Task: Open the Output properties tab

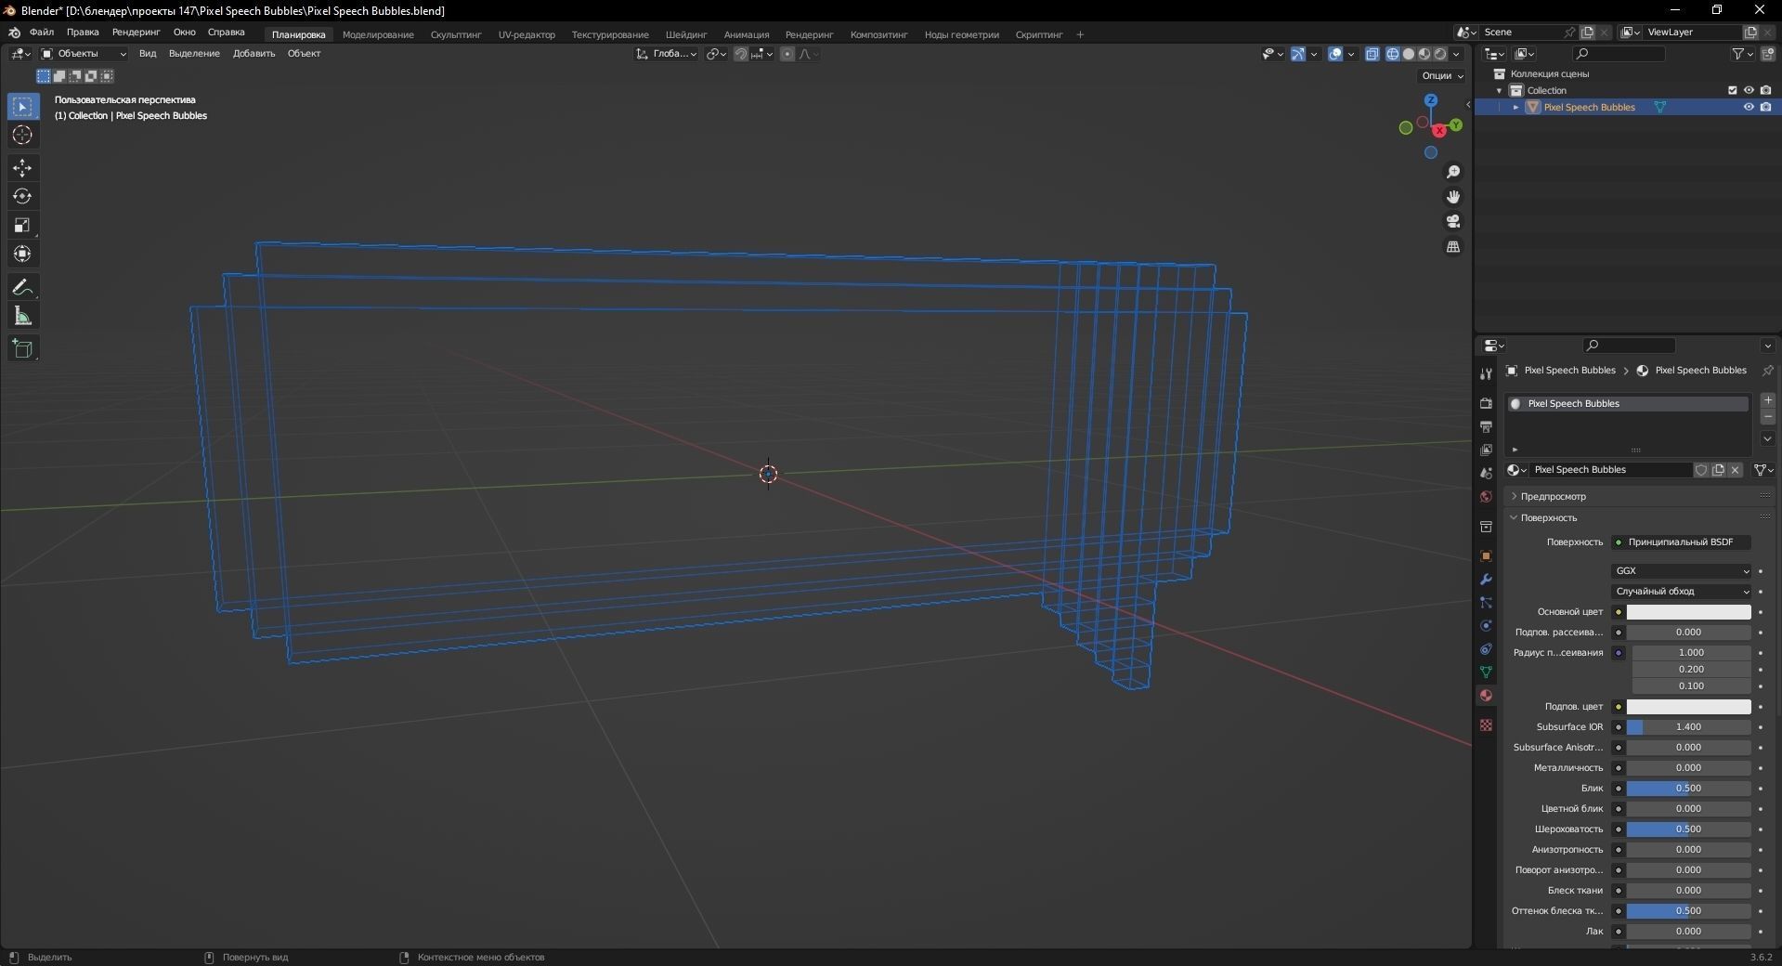Action: point(1486,426)
